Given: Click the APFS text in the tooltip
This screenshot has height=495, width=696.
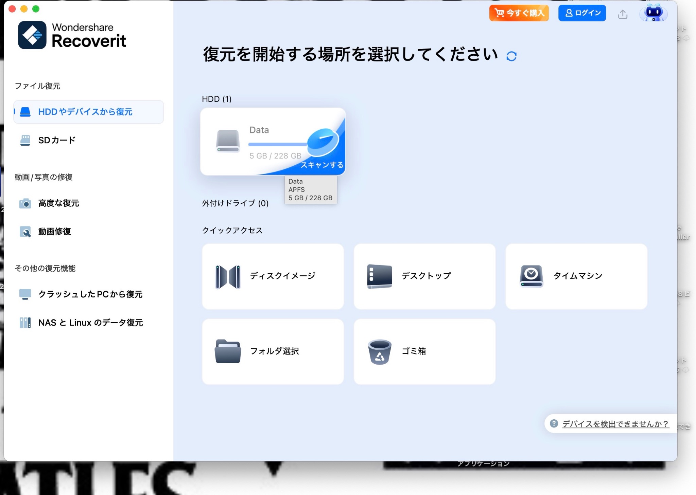Looking at the screenshot, I should click(297, 189).
